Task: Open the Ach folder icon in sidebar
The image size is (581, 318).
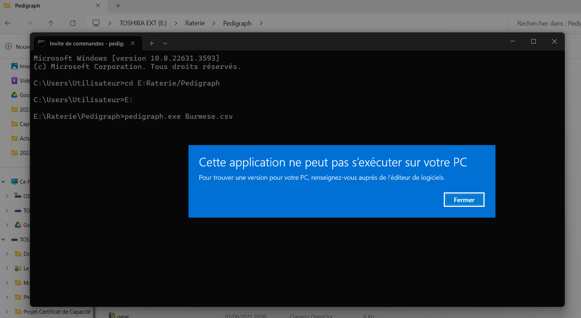Action: tap(14, 138)
